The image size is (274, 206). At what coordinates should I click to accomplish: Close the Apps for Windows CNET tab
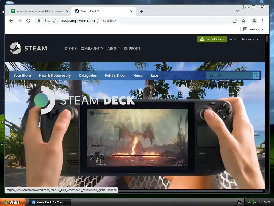67,11
